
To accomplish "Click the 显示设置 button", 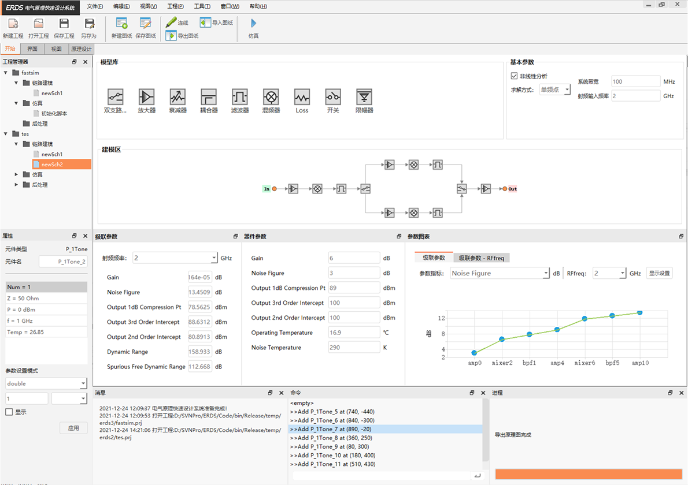I will [659, 273].
